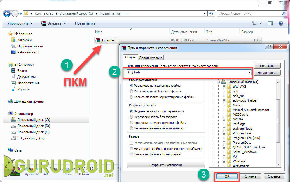
Task: Toggle the preview pane icon
Action: tap(270, 23)
